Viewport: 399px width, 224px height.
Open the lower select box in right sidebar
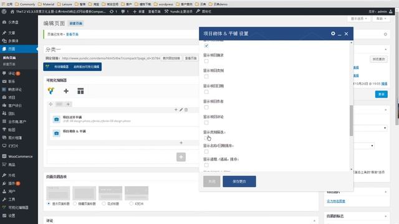coord(364,146)
